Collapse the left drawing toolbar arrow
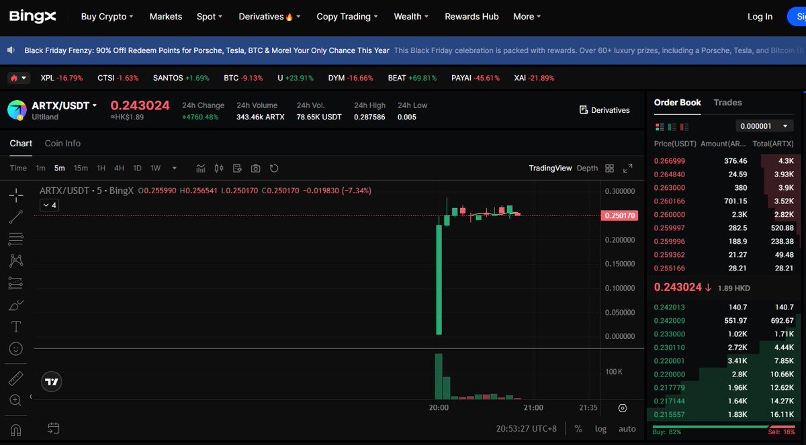Viewport: 806px width, 445px height. [31, 396]
